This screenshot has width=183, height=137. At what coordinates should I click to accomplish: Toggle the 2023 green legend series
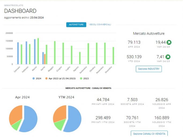coord(84,78)
